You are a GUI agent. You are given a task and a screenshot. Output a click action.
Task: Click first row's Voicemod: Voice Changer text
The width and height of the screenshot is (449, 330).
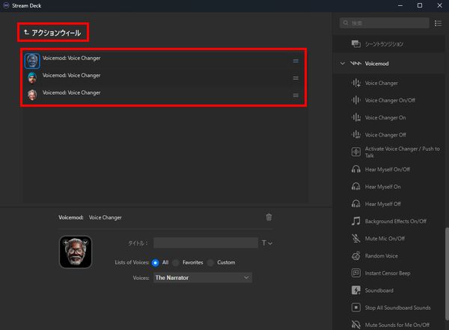(x=72, y=58)
